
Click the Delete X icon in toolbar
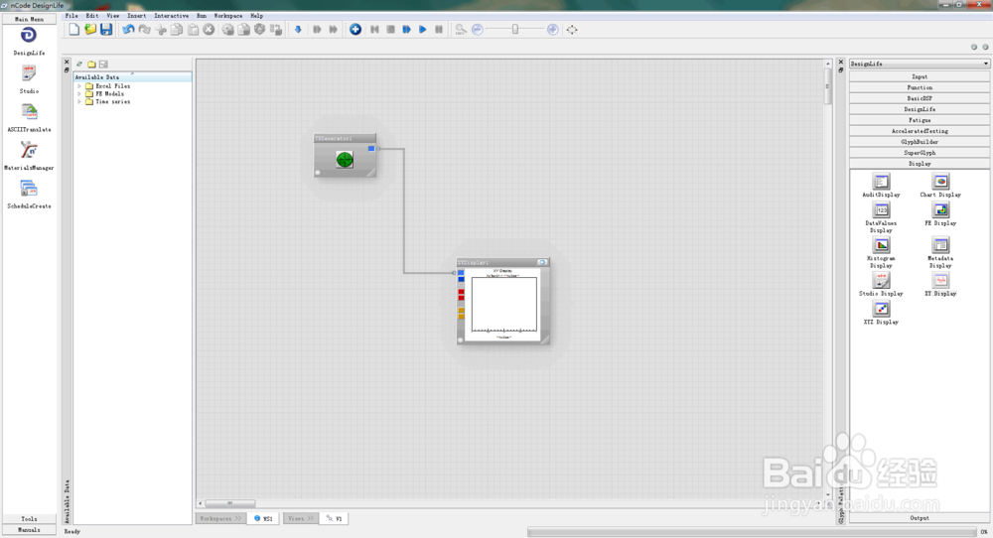tap(209, 29)
